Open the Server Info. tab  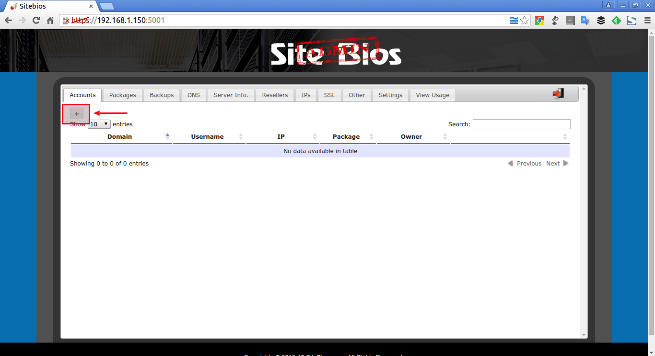[x=231, y=95]
